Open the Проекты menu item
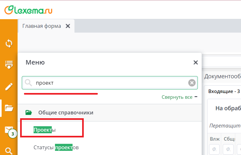 pos(44,130)
